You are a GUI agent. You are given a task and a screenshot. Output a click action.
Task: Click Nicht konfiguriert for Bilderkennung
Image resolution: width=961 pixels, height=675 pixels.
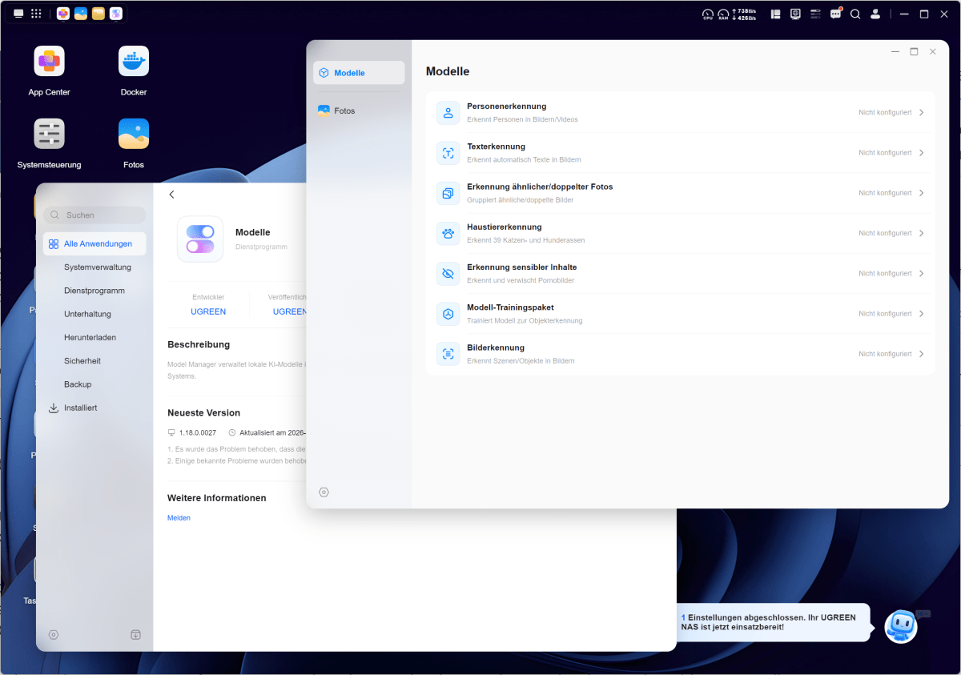[x=885, y=354]
